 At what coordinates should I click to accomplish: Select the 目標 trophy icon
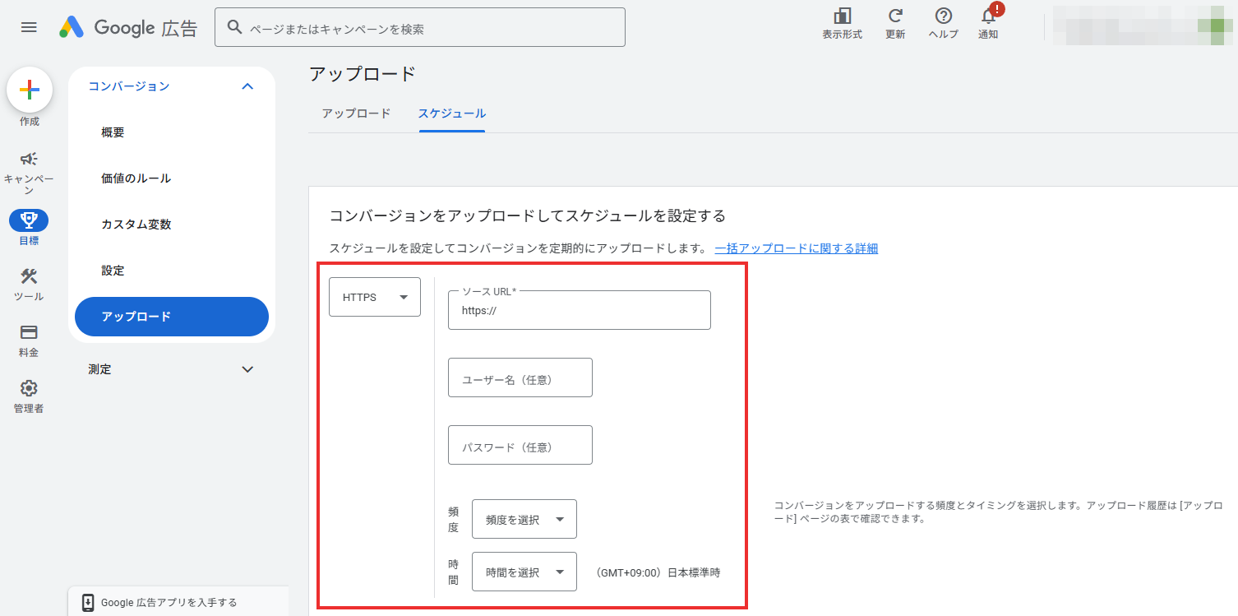(x=29, y=220)
